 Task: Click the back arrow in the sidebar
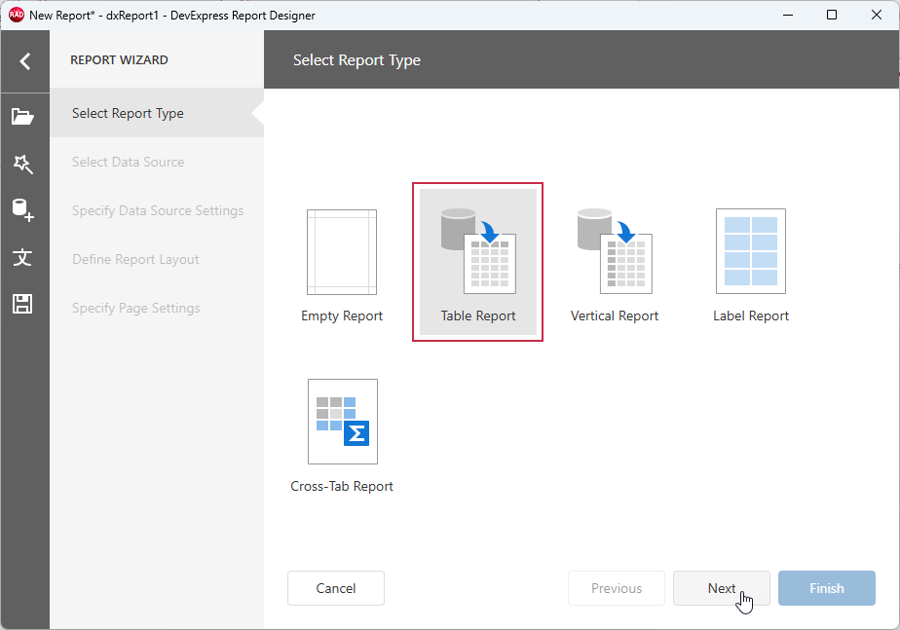(x=24, y=60)
